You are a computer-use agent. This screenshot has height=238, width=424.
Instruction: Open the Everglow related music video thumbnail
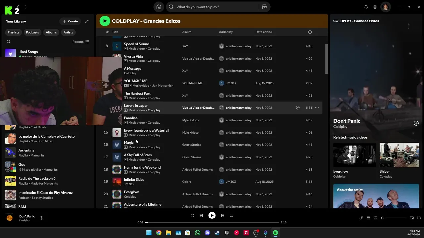[x=354, y=155]
